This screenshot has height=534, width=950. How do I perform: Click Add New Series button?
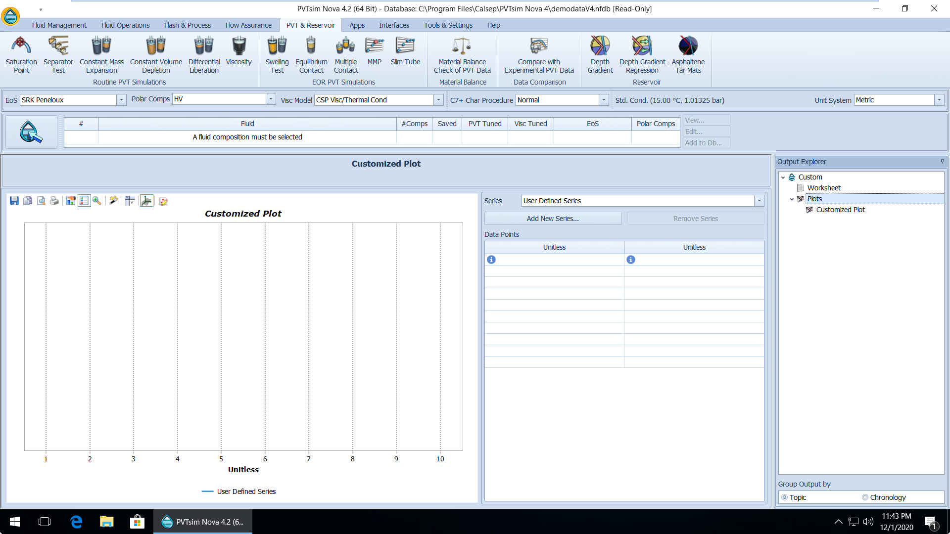(553, 219)
